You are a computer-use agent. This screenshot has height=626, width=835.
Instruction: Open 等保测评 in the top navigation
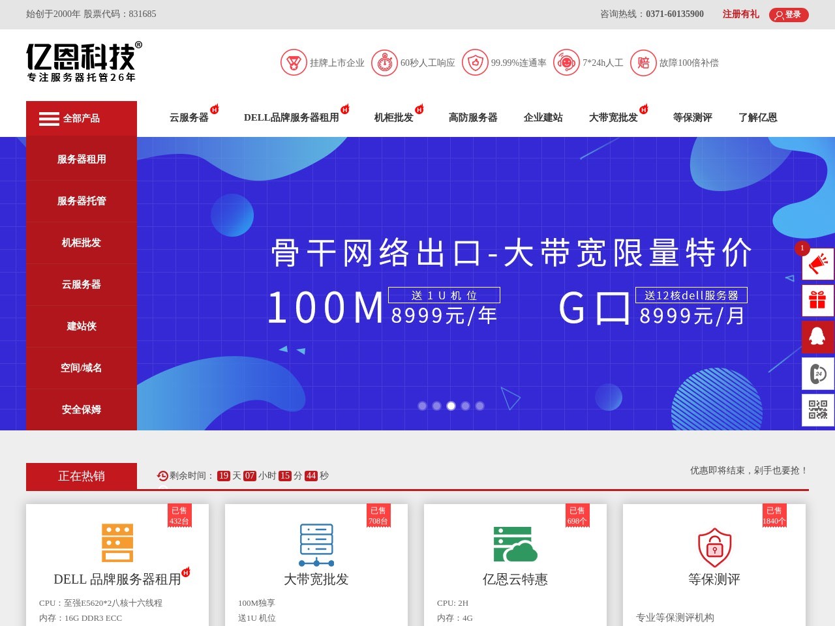click(692, 118)
